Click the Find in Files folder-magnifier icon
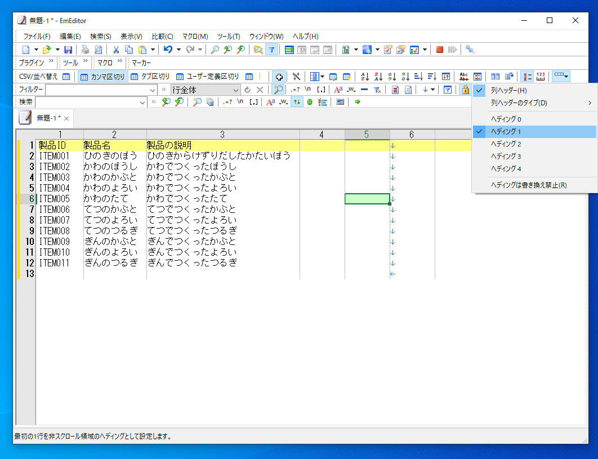 click(x=258, y=50)
